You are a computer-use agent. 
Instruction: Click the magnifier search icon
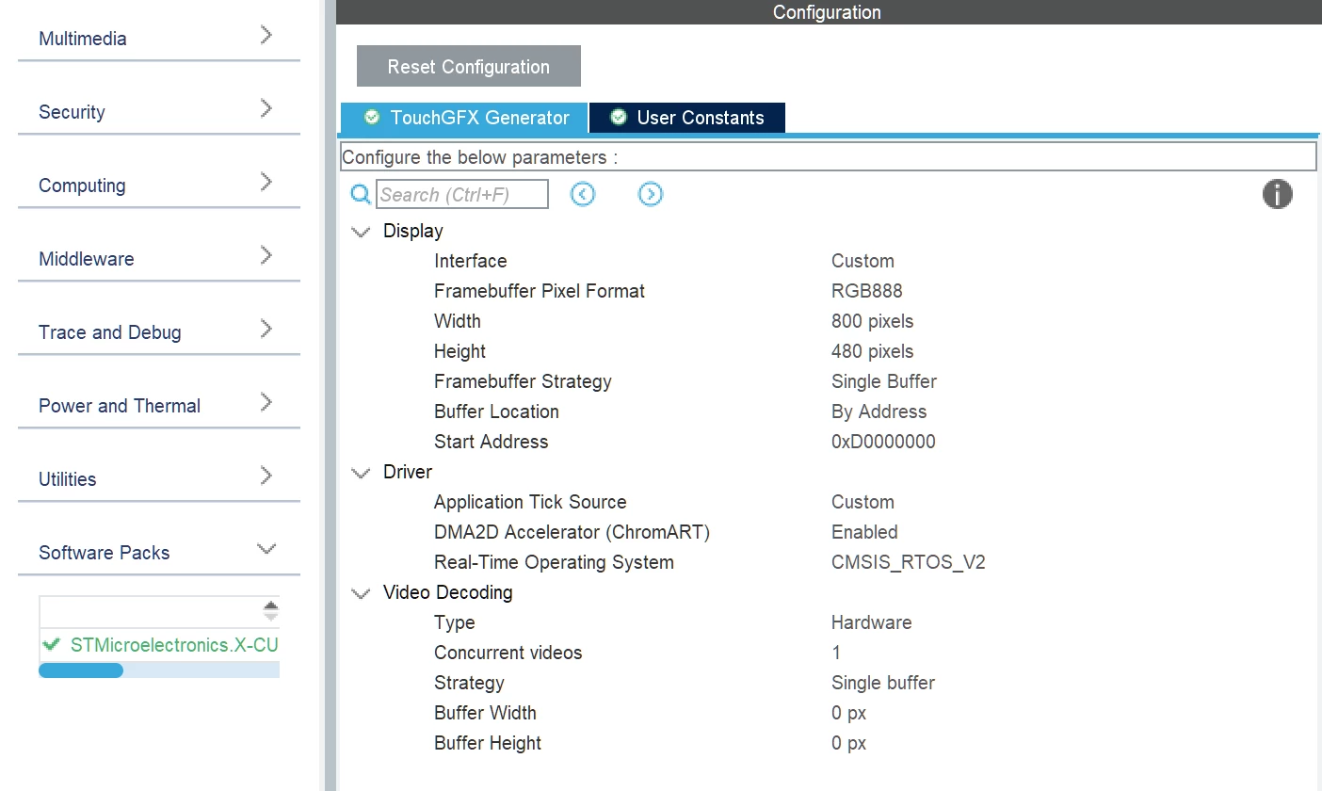[x=361, y=195]
